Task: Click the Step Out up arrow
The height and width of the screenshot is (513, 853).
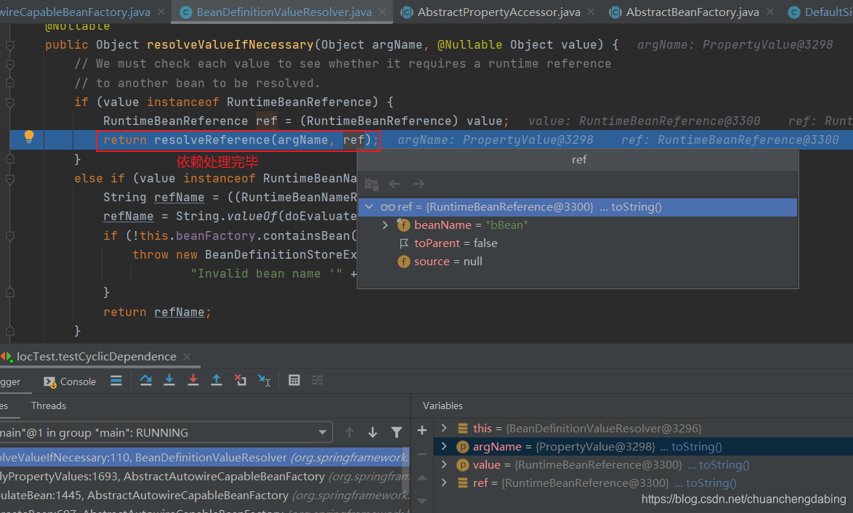Action: pyautogui.click(x=217, y=380)
